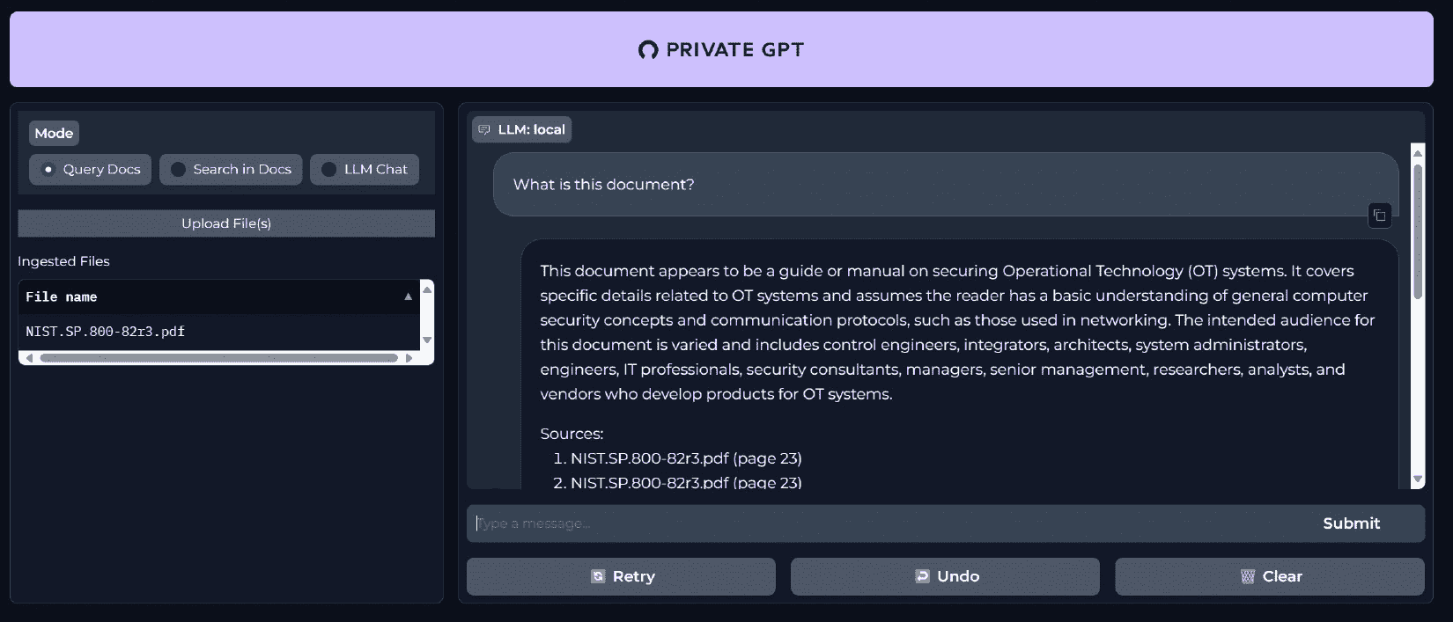The width and height of the screenshot is (1453, 622).
Task: Click the sort triangle in the File name column
Action: [x=408, y=296]
